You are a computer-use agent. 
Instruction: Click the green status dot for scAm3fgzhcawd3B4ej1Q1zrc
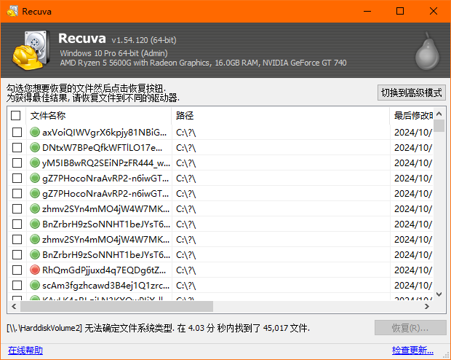tap(35, 286)
